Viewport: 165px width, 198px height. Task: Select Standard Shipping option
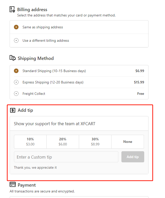16,71
